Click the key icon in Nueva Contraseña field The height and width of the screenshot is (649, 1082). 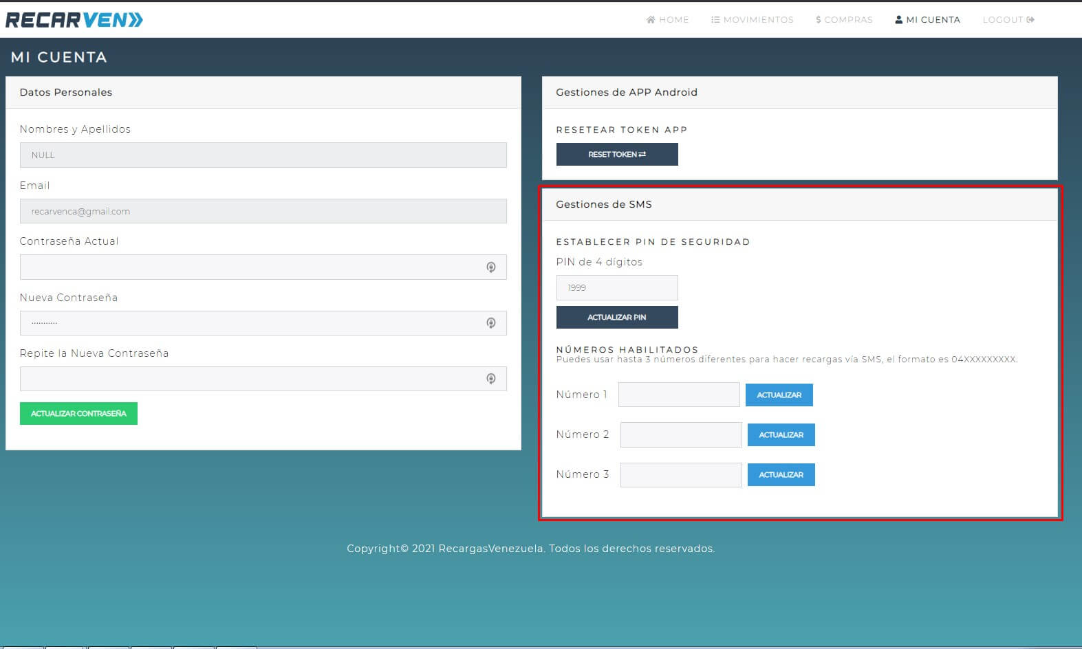click(491, 323)
